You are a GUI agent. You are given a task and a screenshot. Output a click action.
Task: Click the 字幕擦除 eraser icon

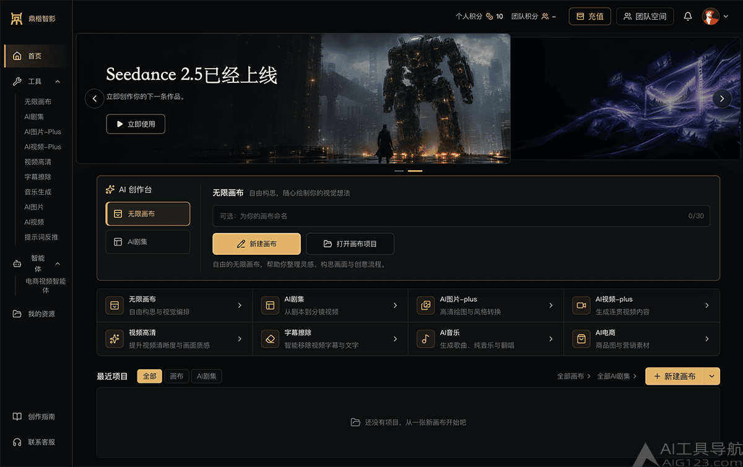(270, 339)
